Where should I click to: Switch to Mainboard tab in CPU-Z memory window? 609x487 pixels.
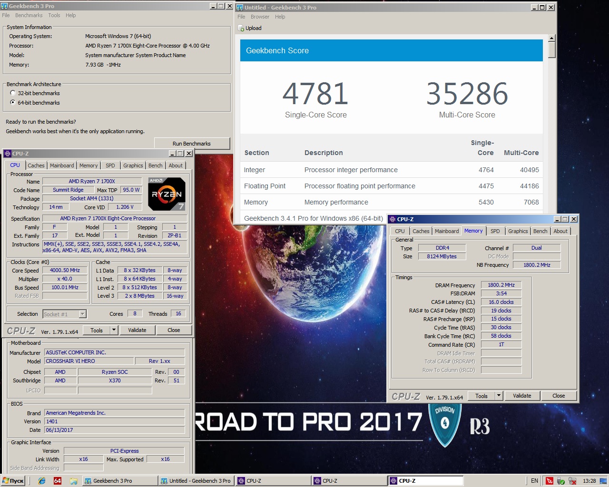(447, 231)
